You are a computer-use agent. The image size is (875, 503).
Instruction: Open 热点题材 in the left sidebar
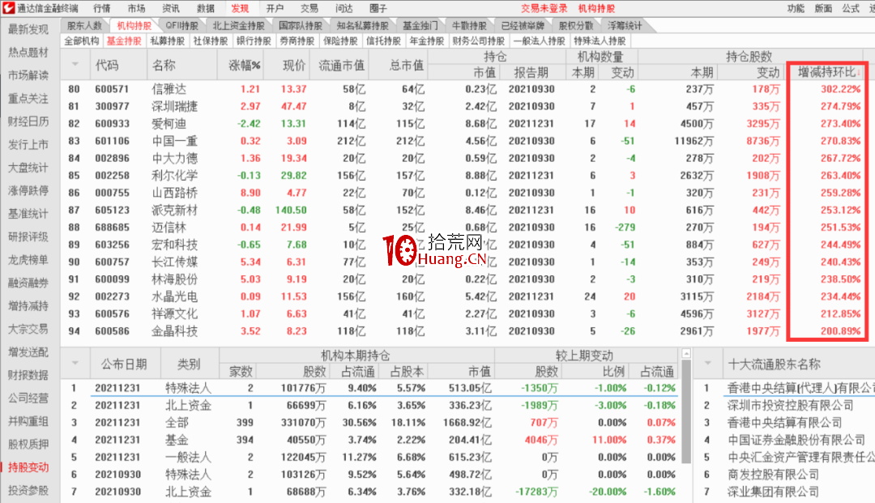point(28,53)
